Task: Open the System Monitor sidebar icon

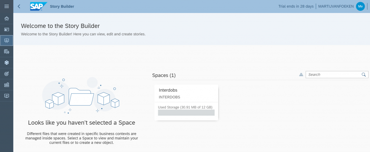Action: tap(7, 96)
